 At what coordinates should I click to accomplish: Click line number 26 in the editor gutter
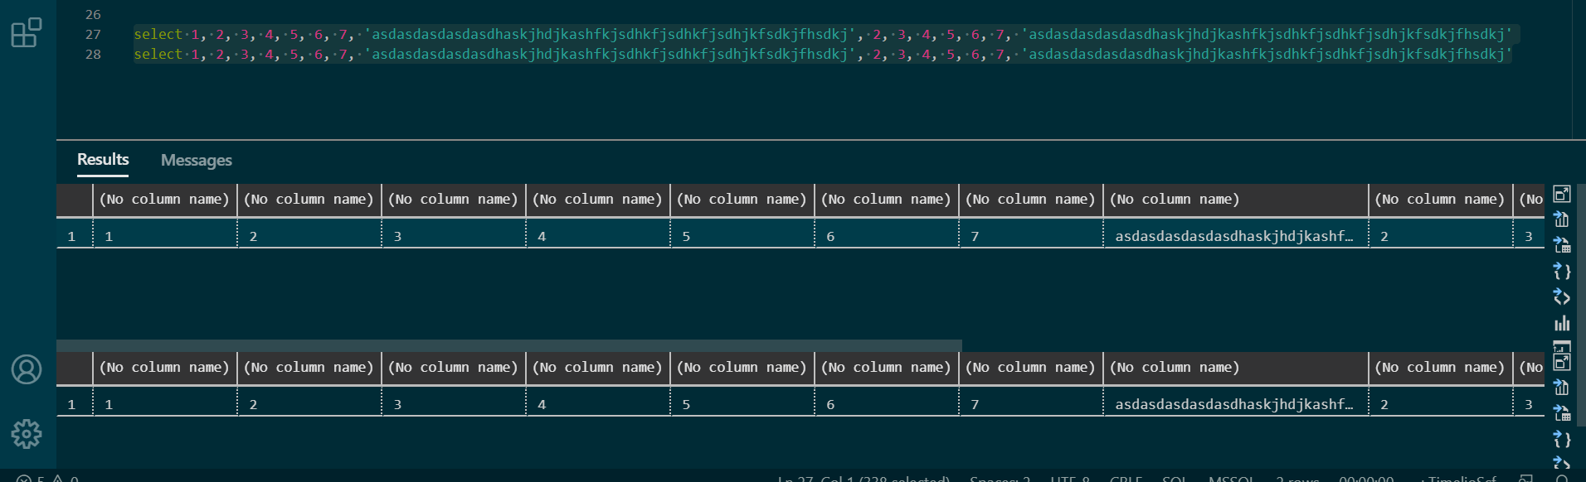pos(93,15)
